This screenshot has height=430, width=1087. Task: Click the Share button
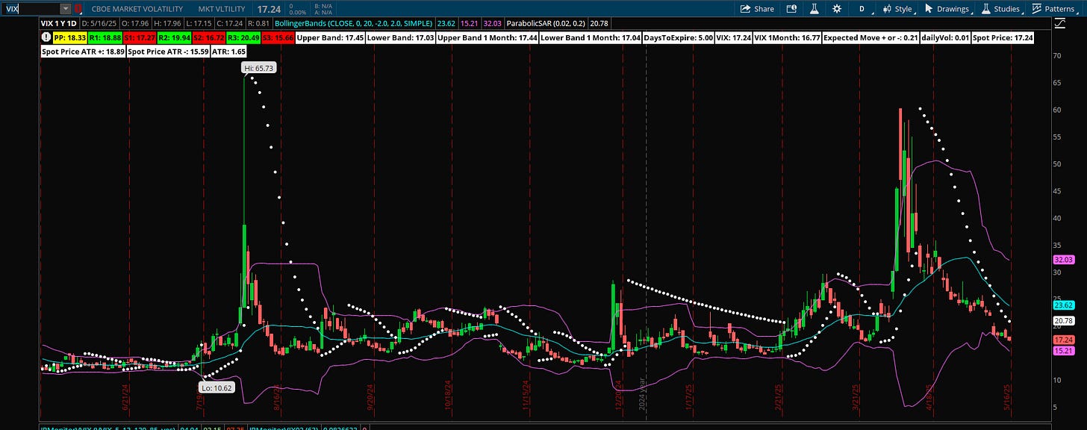pyautogui.click(x=757, y=9)
